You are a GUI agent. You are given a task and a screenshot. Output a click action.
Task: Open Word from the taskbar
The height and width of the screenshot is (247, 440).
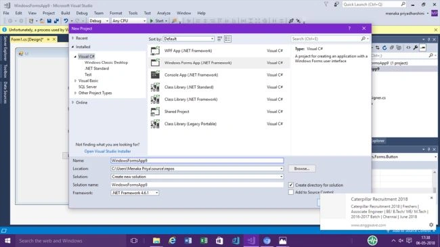188,240
